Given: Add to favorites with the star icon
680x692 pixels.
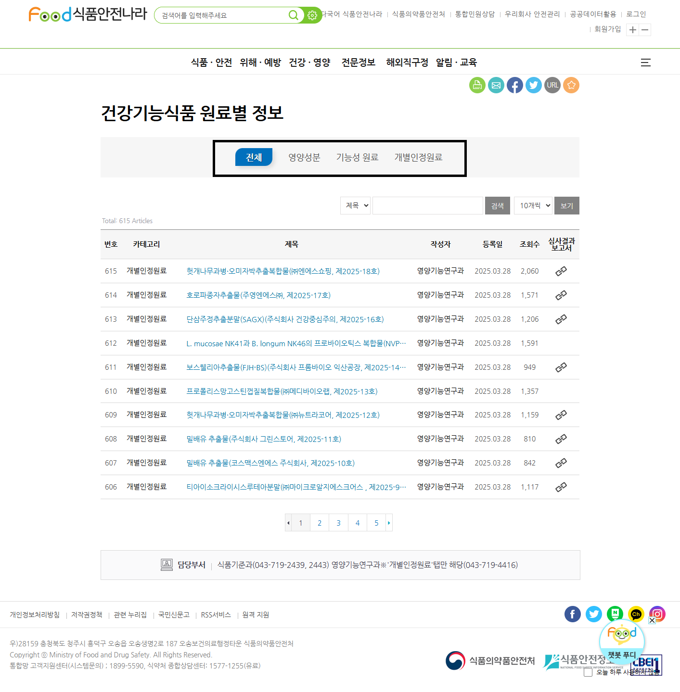Looking at the screenshot, I should (x=571, y=85).
